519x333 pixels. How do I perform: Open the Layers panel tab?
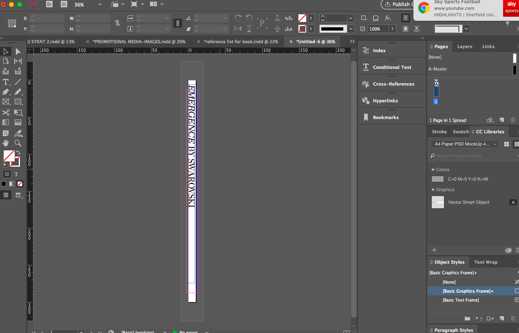coord(465,46)
